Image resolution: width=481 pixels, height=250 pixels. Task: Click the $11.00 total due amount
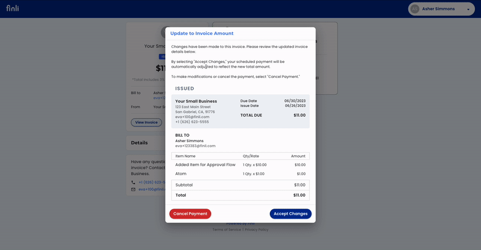click(x=299, y=115)
